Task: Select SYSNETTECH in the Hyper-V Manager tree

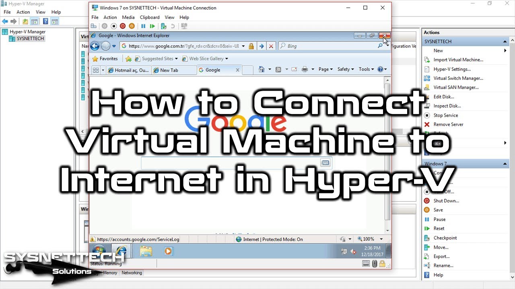Action: (x=31, y=39)
